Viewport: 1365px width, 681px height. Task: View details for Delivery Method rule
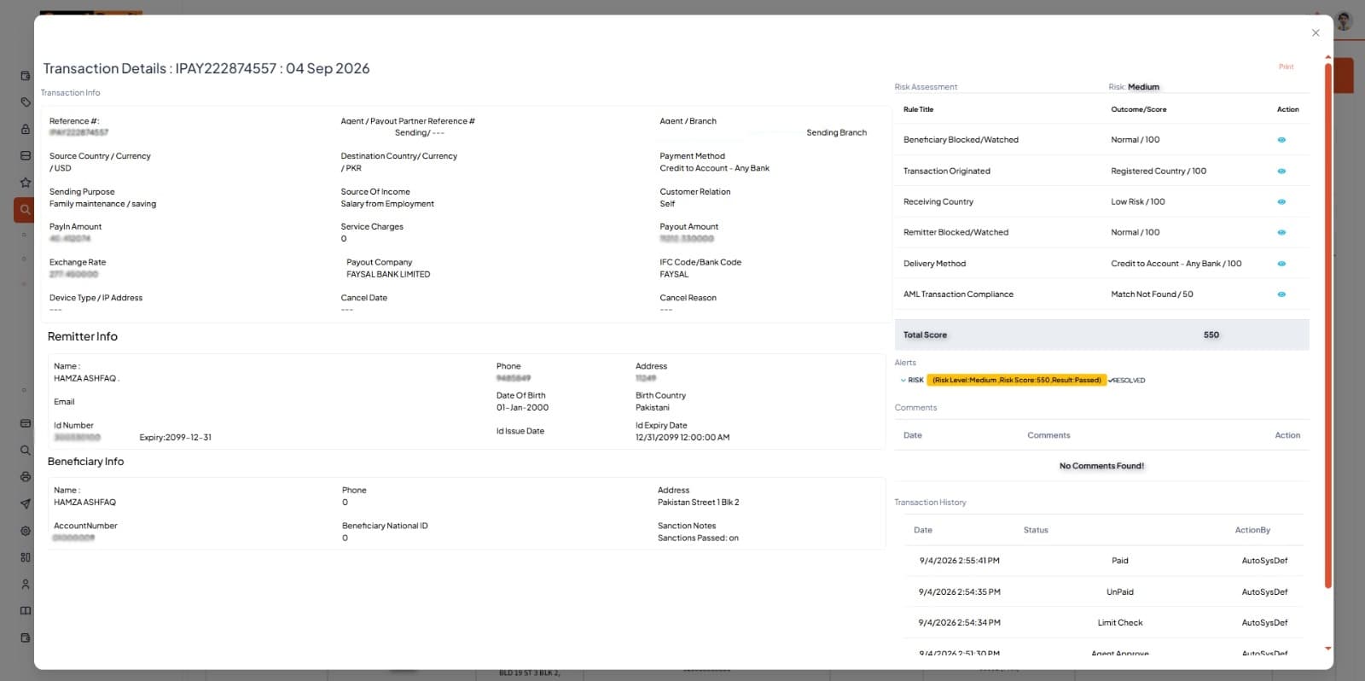pyautogui.click(x=1281, y=264)
